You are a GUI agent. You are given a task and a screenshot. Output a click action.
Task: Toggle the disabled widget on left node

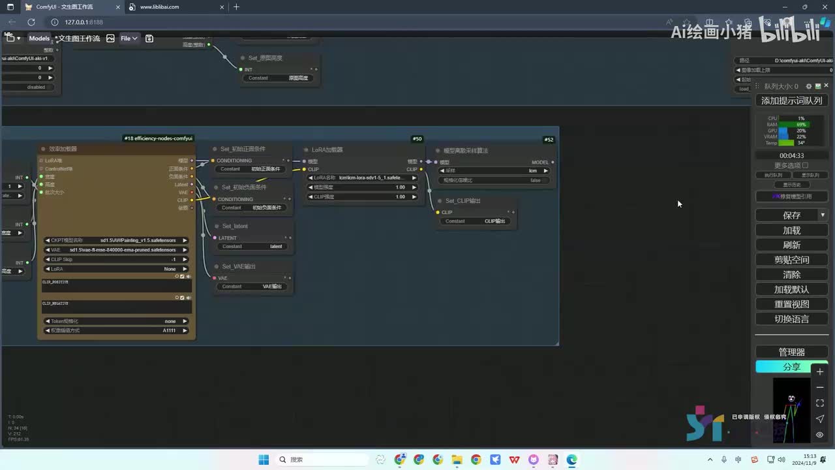[29, 87]
